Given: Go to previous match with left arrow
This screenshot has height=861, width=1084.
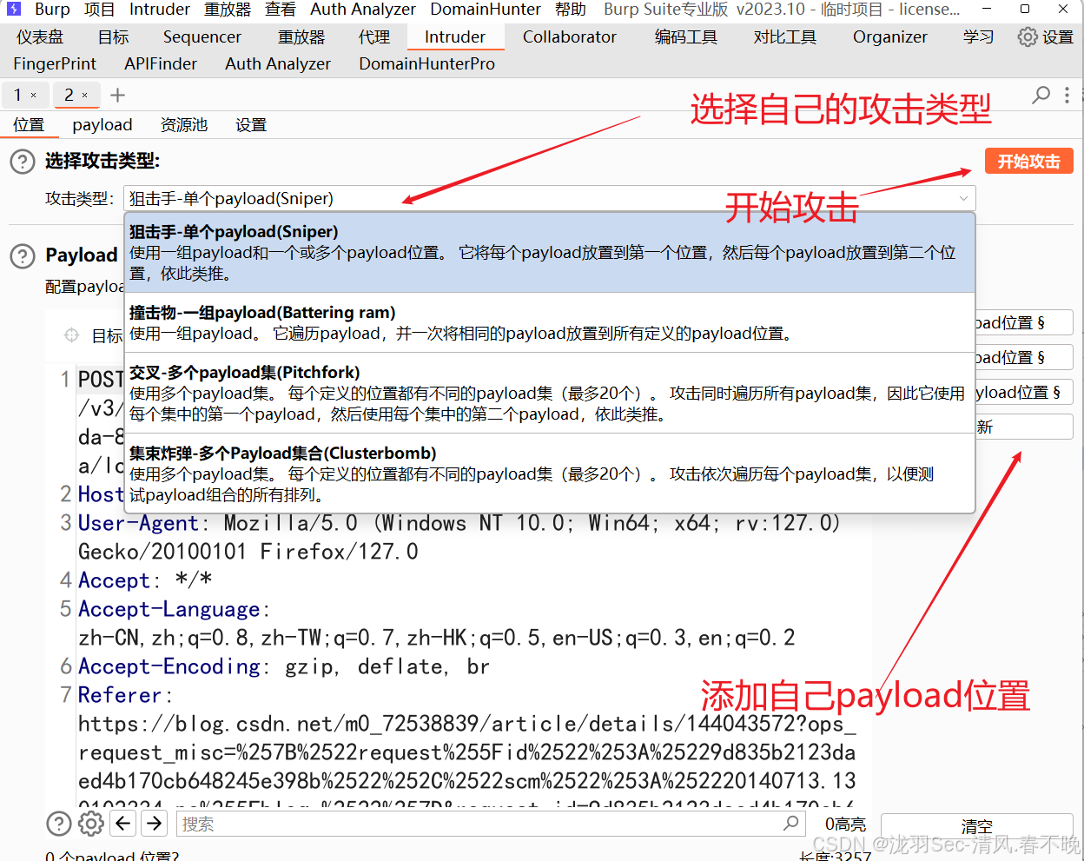Looking at the screenshot, I should pyautogui.click(x=123, y=824).
